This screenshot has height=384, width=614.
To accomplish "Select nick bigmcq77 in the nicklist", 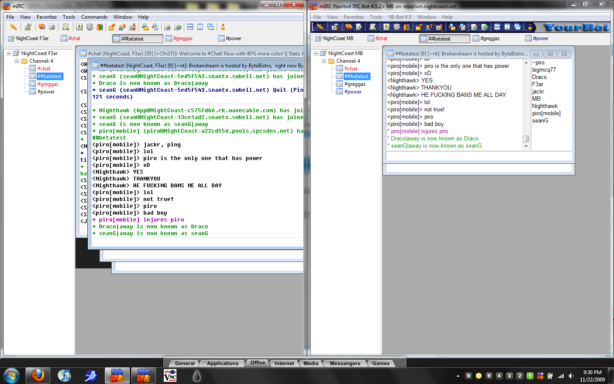I will tap(544, 70).
